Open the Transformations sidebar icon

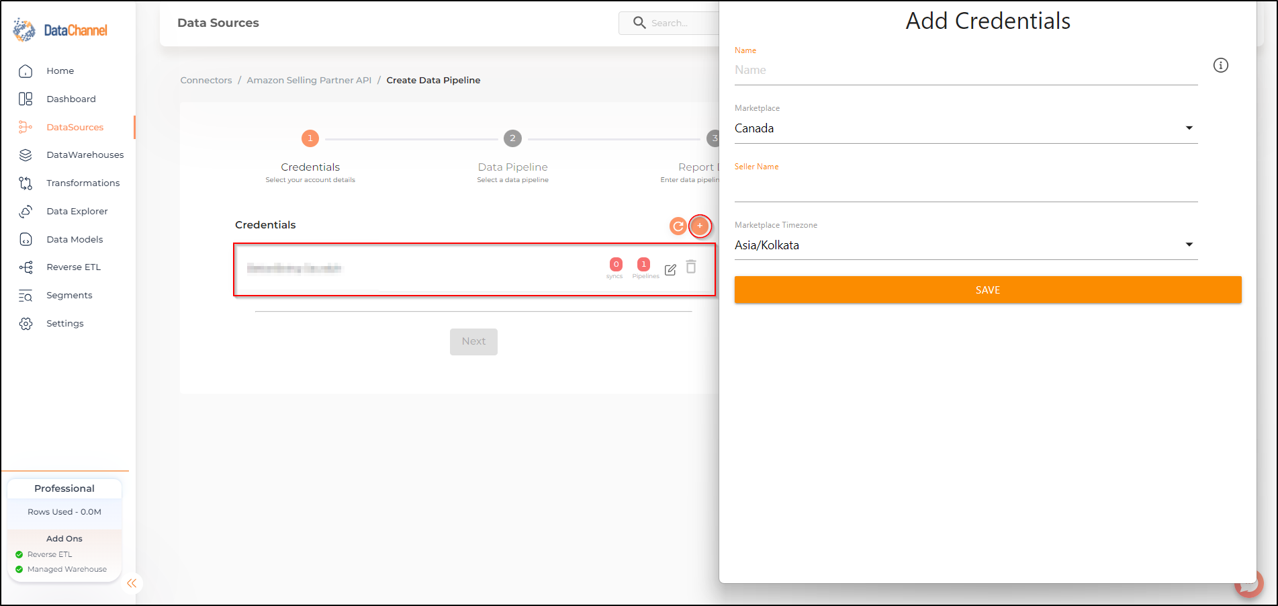click(x=26, y=183)
